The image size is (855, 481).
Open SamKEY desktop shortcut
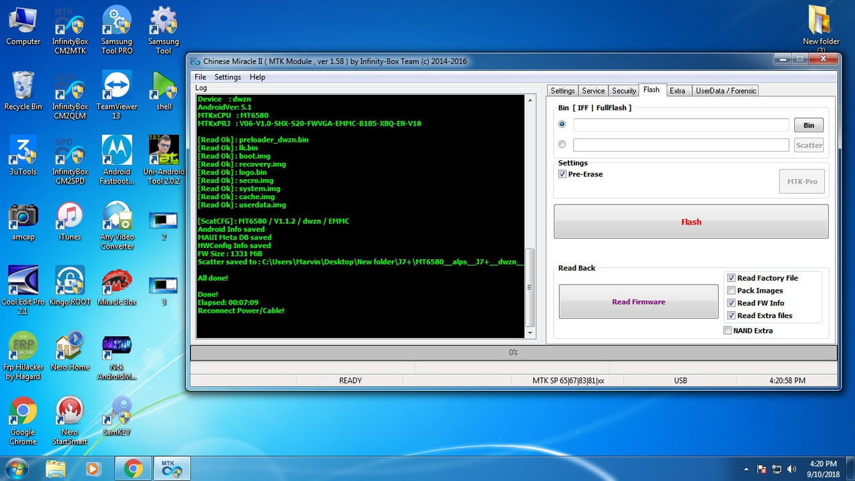click(x=117, y=417)
